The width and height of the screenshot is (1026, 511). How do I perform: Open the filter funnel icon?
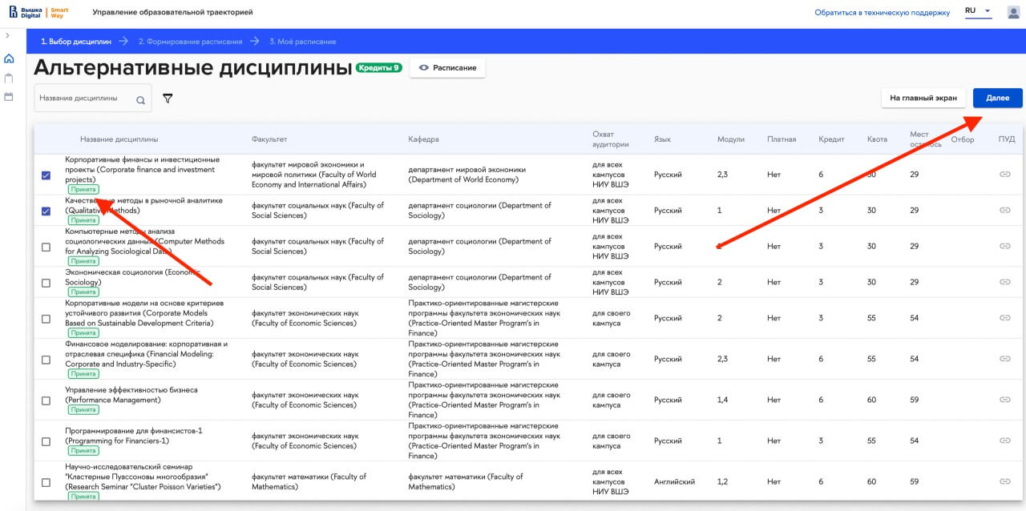click(x=168, y=99)
